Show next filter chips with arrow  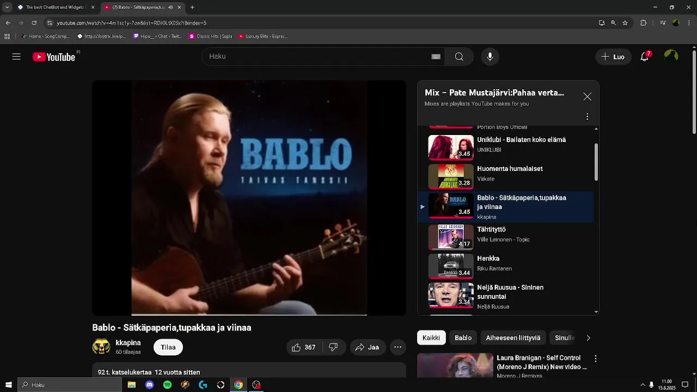[x=588, y=338]
